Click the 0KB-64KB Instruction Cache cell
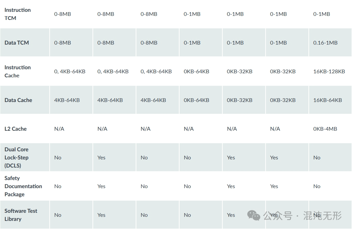 pos(196,71)
